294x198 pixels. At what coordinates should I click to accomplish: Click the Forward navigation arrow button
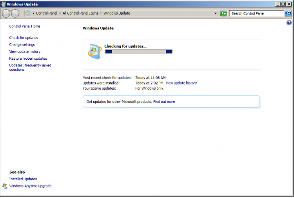click(x=15, y=13)
